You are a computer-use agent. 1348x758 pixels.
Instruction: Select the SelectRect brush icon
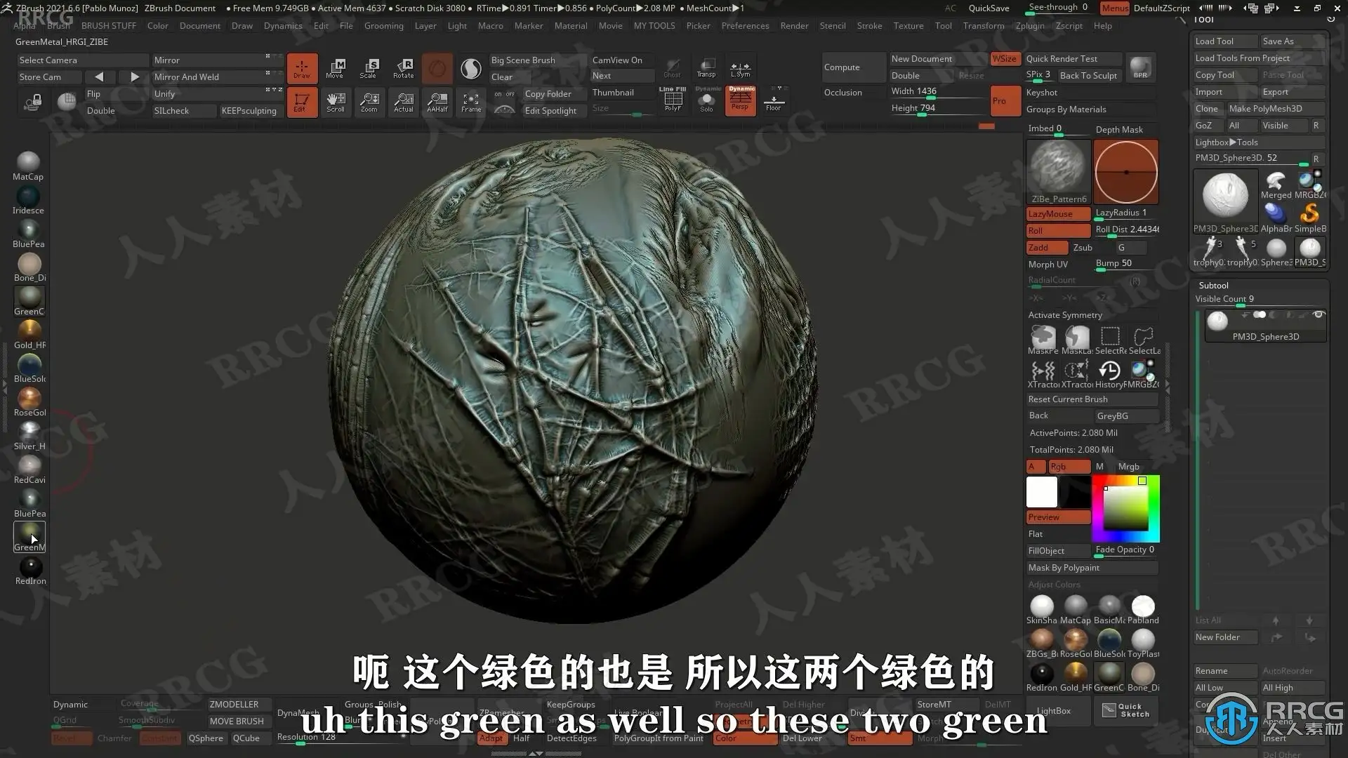tap(1111, 339)
